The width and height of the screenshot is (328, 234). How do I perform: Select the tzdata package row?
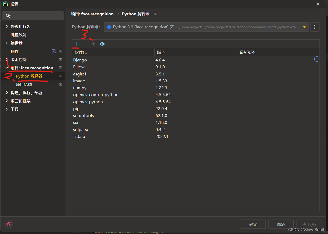[196, 136]
